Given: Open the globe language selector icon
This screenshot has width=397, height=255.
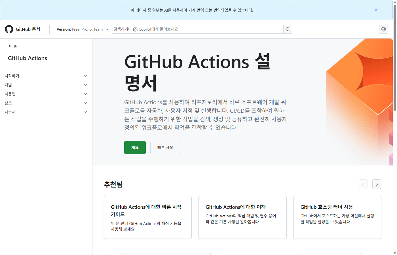Looking at the screenshot, I should point(383,29).
